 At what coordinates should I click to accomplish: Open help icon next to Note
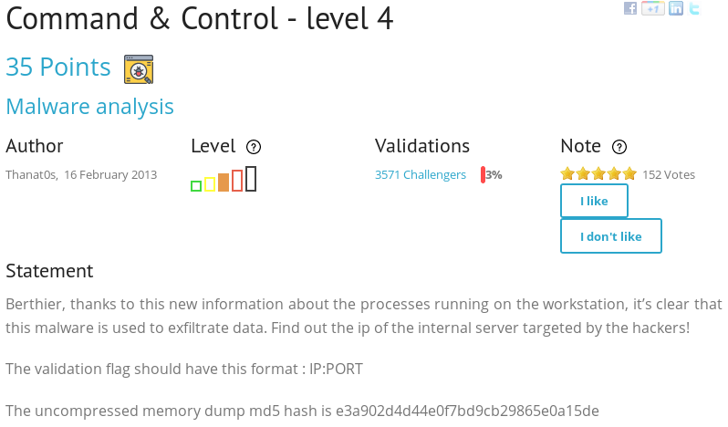pos(619,147)
